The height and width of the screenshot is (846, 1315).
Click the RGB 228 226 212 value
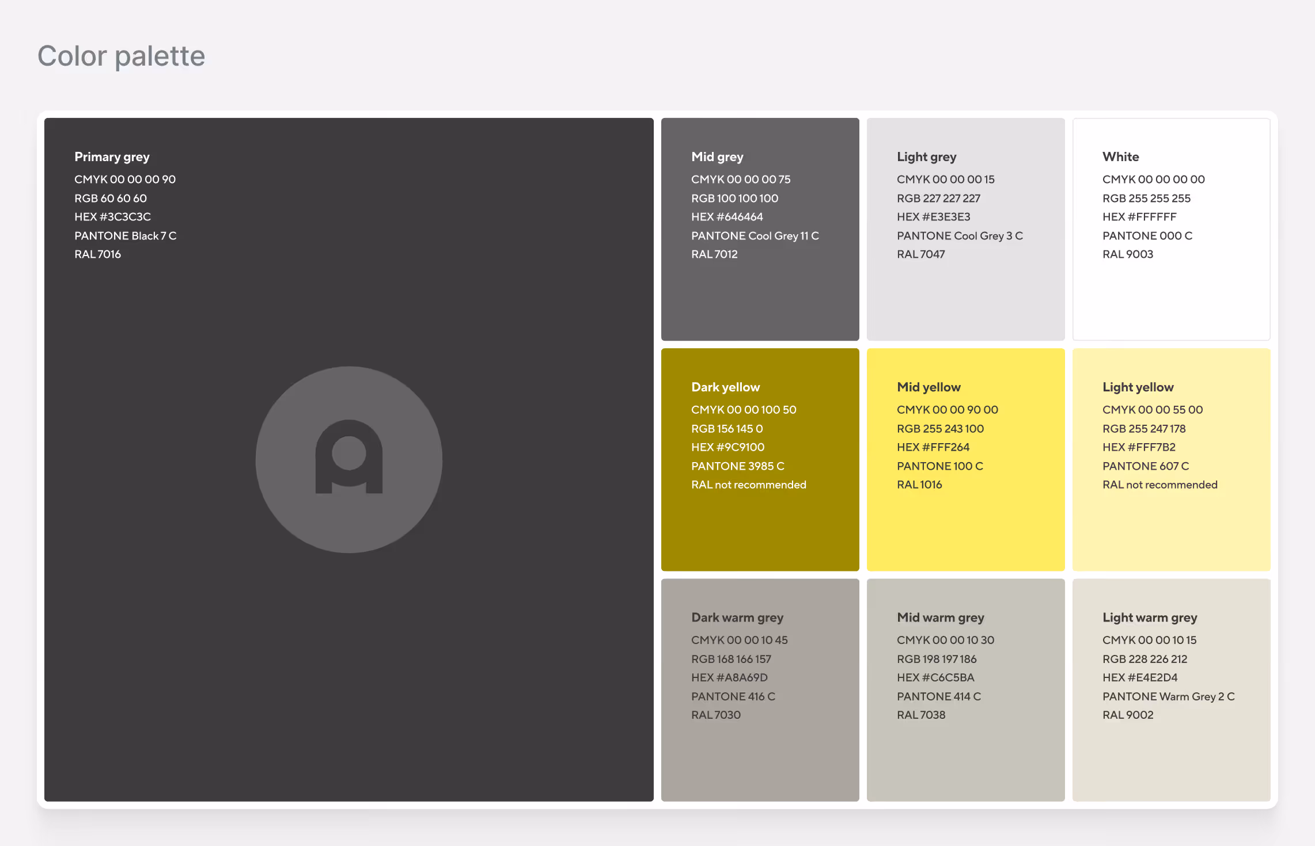click(1145, 659)
